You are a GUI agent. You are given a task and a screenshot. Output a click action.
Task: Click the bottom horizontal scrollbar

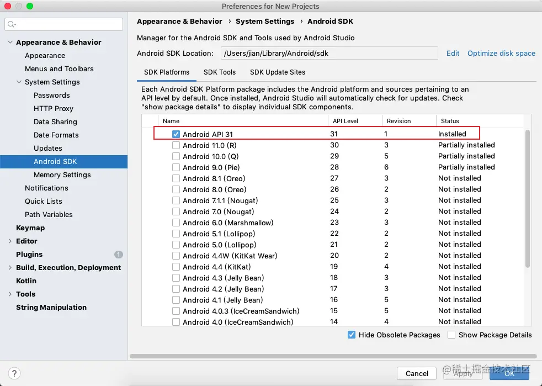[x=333, y=356]
